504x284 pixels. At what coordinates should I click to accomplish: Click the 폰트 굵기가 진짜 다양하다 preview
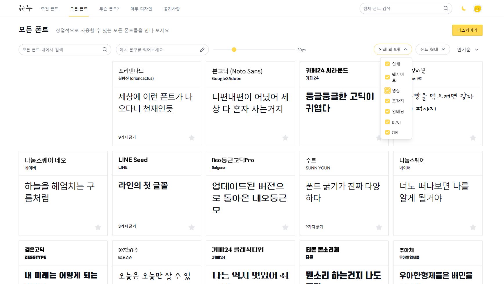pyautogui.click(x=343, y=192)
